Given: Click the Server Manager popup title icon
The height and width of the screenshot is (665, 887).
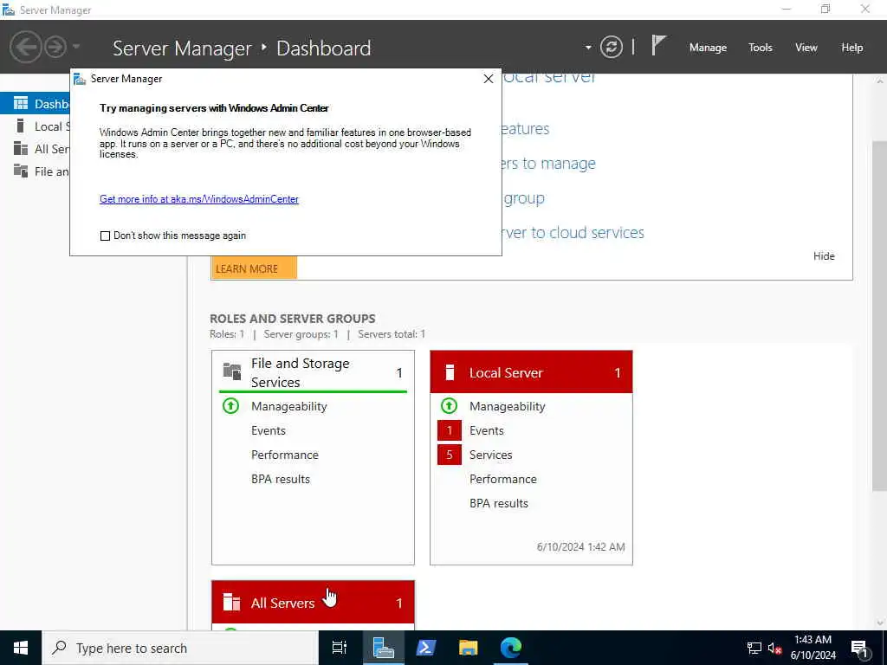Looking at the screenshot, I should 80,79.
